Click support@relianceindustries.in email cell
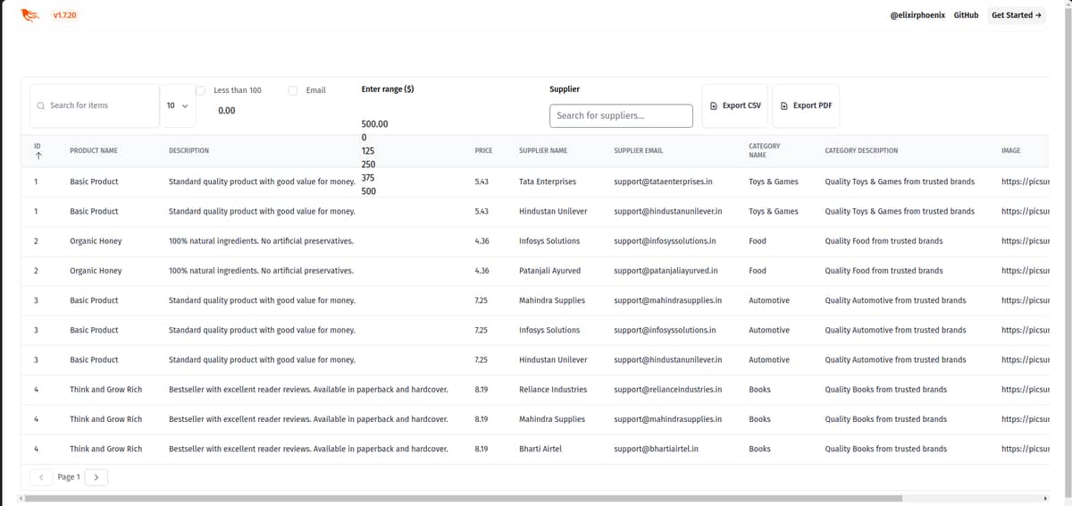The width and height of the screenshot is (1072, 506). click(x=668, y=390)
